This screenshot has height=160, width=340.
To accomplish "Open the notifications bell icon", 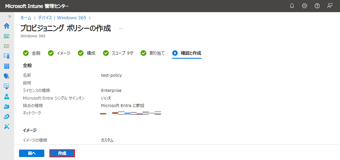I will [292, 6].
